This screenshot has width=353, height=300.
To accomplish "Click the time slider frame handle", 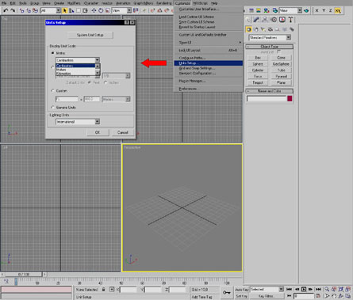I will pyautogui.click(x=25, y=274).
